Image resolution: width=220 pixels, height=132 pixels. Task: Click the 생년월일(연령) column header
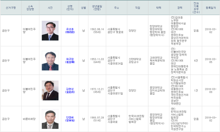click(97, 8)
